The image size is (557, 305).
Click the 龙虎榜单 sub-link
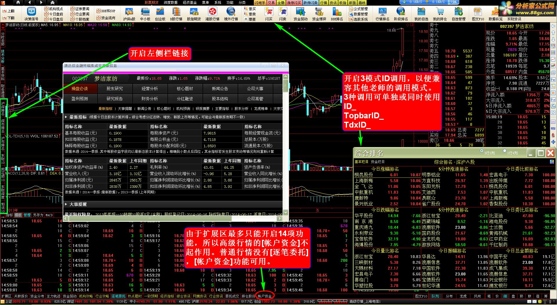(261, 109)
